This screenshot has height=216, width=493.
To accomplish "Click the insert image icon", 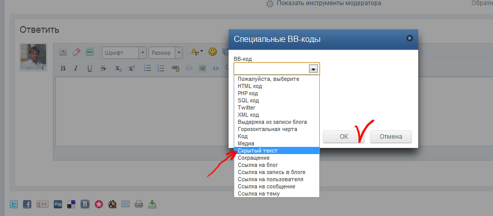I will (x=202, y=68).
